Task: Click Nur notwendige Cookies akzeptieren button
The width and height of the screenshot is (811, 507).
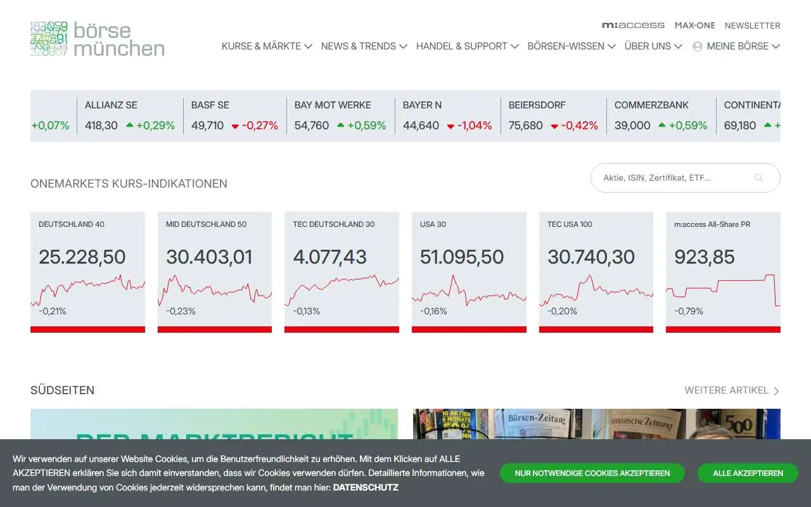Action: [592, 473]
